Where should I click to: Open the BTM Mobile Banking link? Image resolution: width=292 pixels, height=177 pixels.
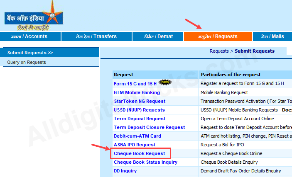pos(137,92)
